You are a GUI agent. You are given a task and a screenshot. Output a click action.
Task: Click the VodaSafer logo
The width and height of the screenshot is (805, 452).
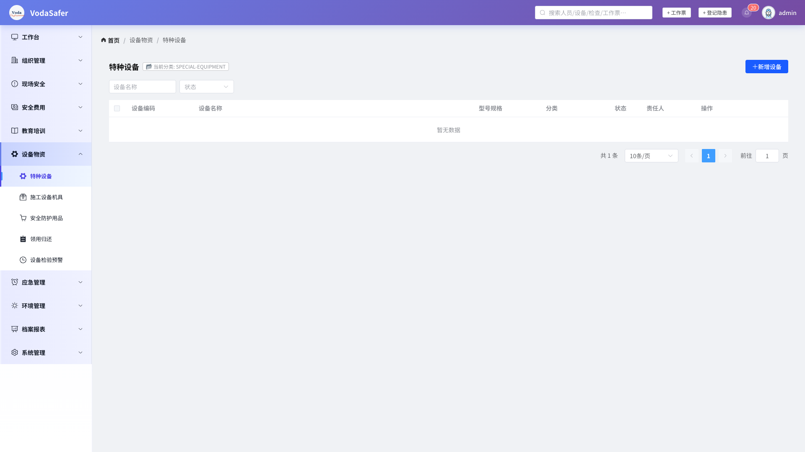[17, 13]
